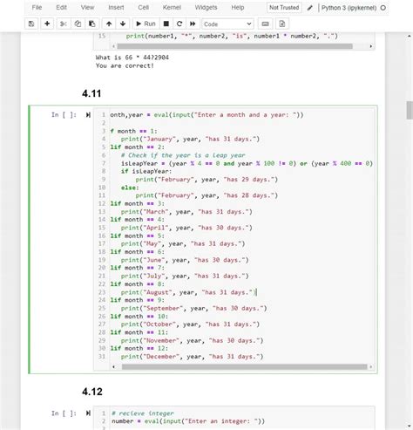Screen dimensions: 413x430
Task: Open the Widgets menu
Action: 206,8
